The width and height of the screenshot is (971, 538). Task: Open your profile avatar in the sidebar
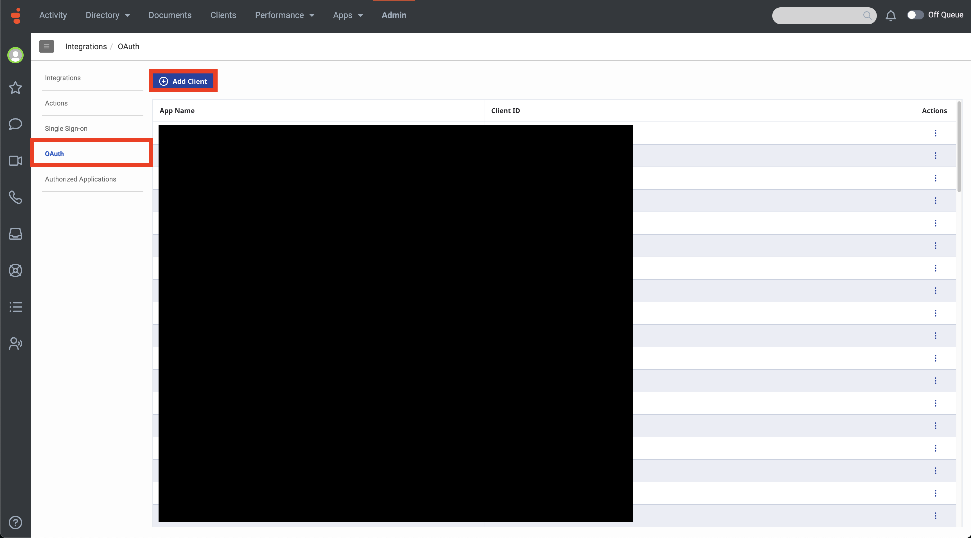click(x=15, y=55)
